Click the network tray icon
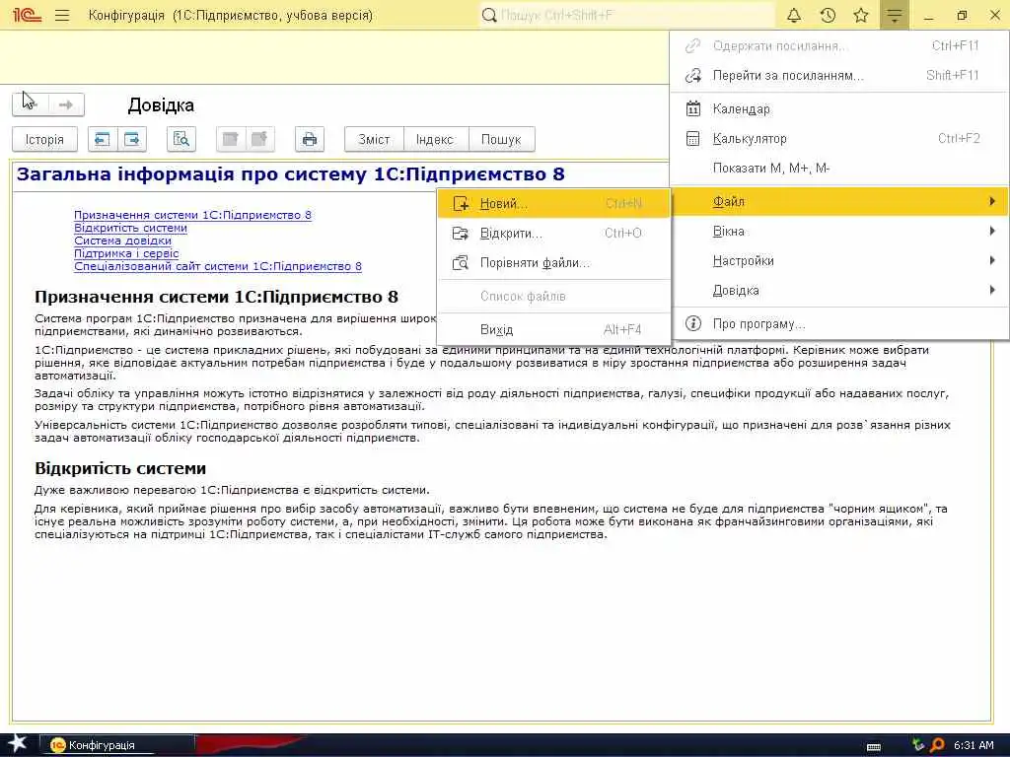1010x757 pixels. click(x=918, y=745)
